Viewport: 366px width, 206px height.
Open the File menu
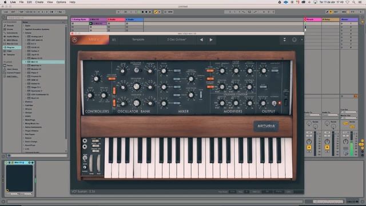coord(21,2)
